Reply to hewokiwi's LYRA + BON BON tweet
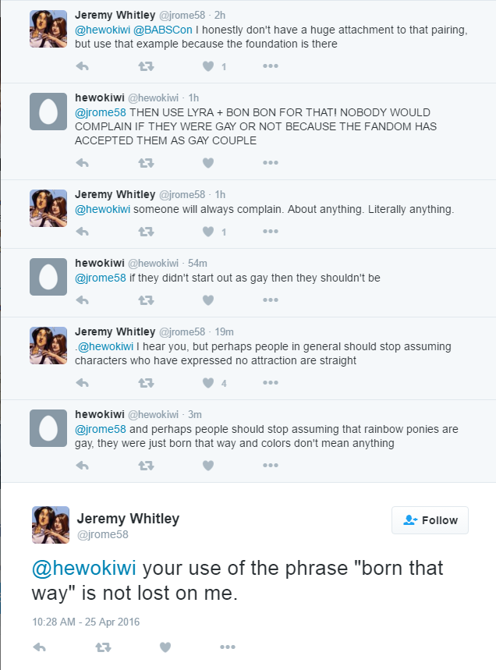The width and height of the screenshot is (496, 670). coord(83,163)
